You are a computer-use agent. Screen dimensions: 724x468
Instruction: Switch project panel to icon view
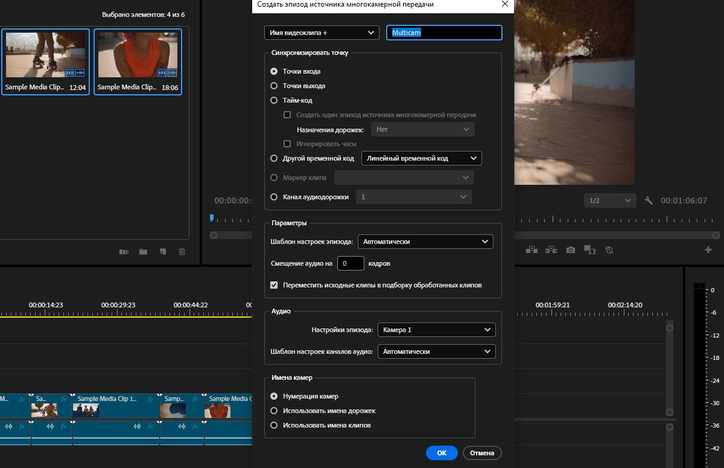124,252
